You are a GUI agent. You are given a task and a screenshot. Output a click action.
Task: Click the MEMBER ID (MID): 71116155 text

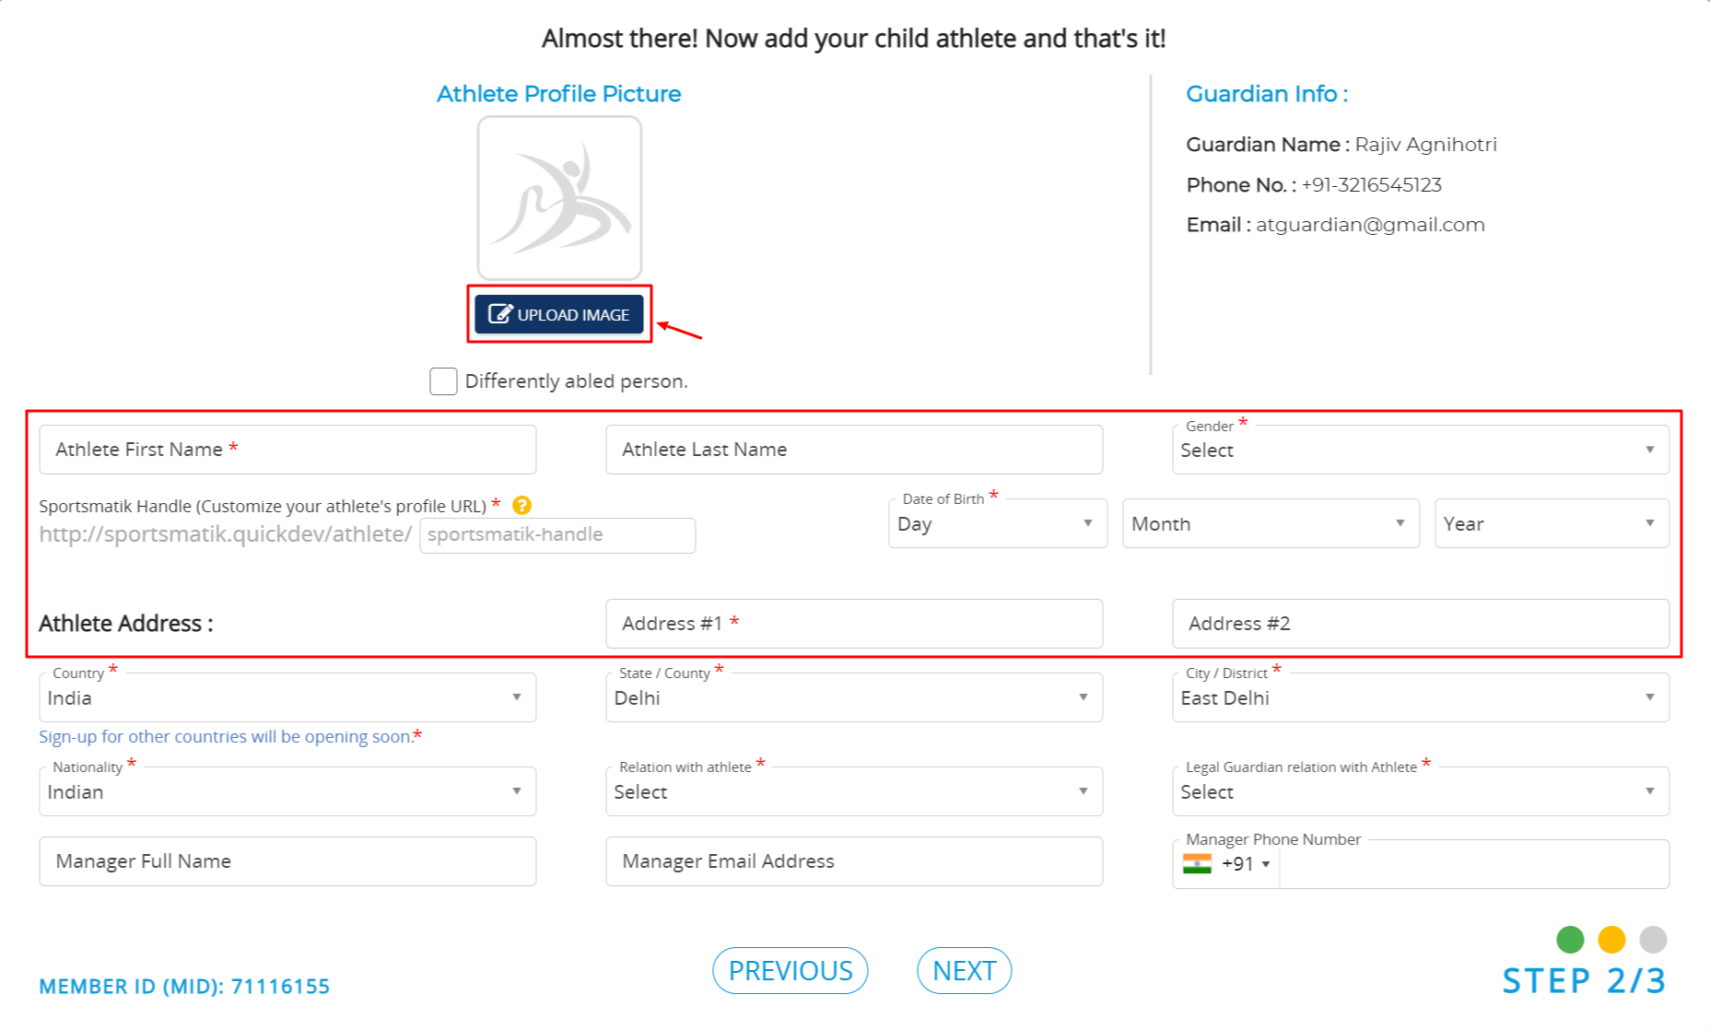[184, 987]
